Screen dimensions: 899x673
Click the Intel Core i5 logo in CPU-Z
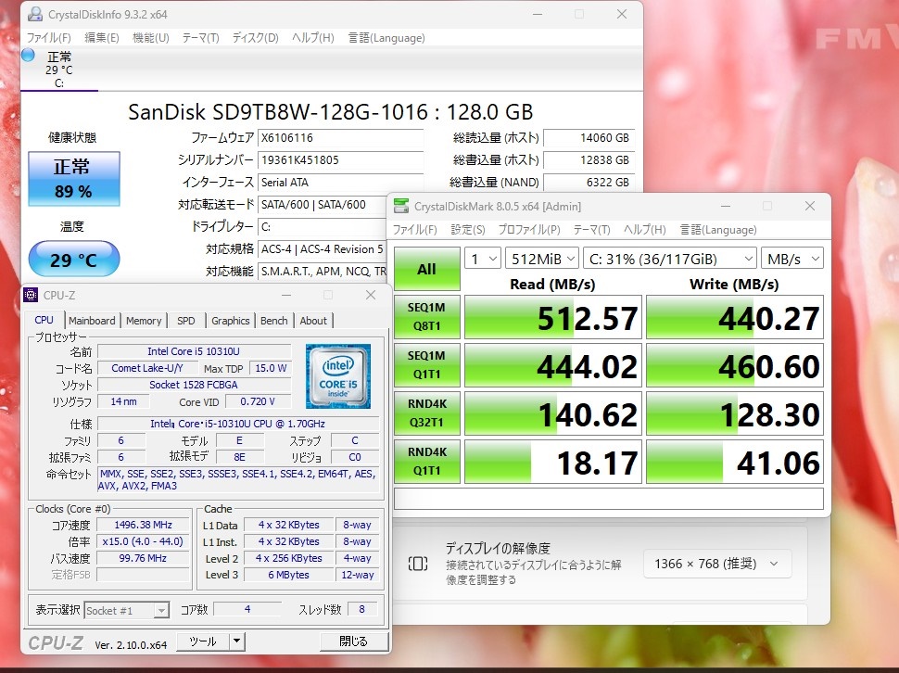[338, 376]
